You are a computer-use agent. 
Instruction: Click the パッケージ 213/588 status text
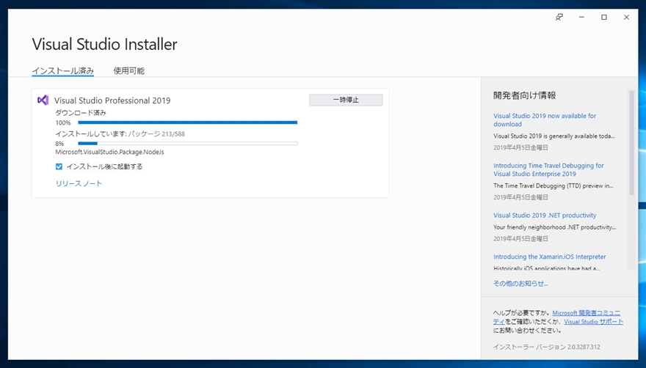[156, 133]
